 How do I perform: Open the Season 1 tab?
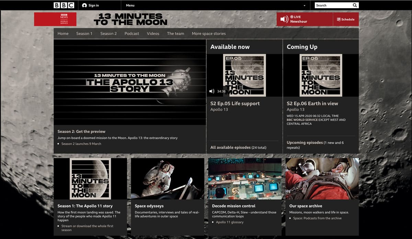click(84, 33)
